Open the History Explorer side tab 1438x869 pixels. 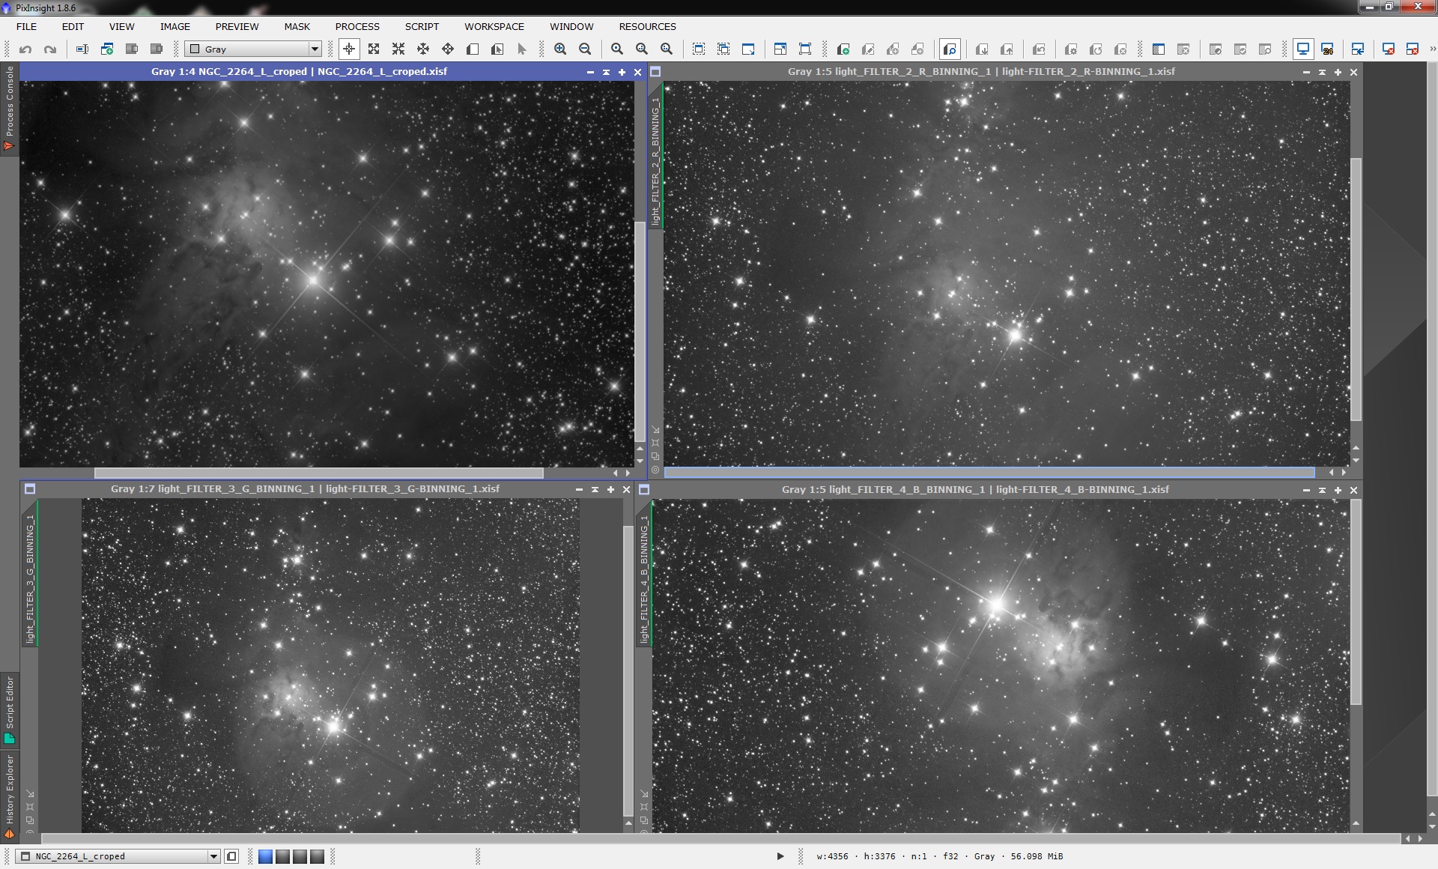(9, 796)
